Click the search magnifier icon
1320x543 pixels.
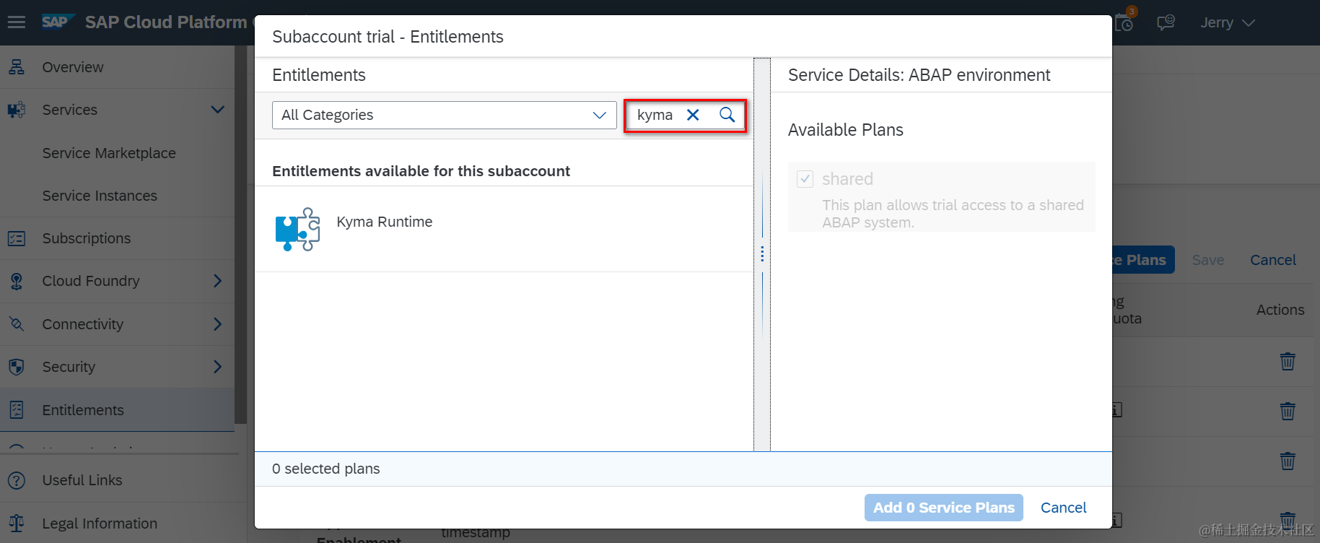point(727,115)
